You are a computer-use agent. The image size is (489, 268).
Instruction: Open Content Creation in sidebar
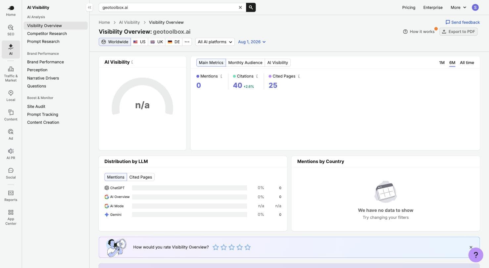[43, 122]
